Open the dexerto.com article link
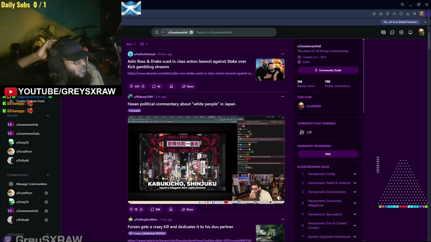This screenshot has width=431, height=242. coord(190,73)
